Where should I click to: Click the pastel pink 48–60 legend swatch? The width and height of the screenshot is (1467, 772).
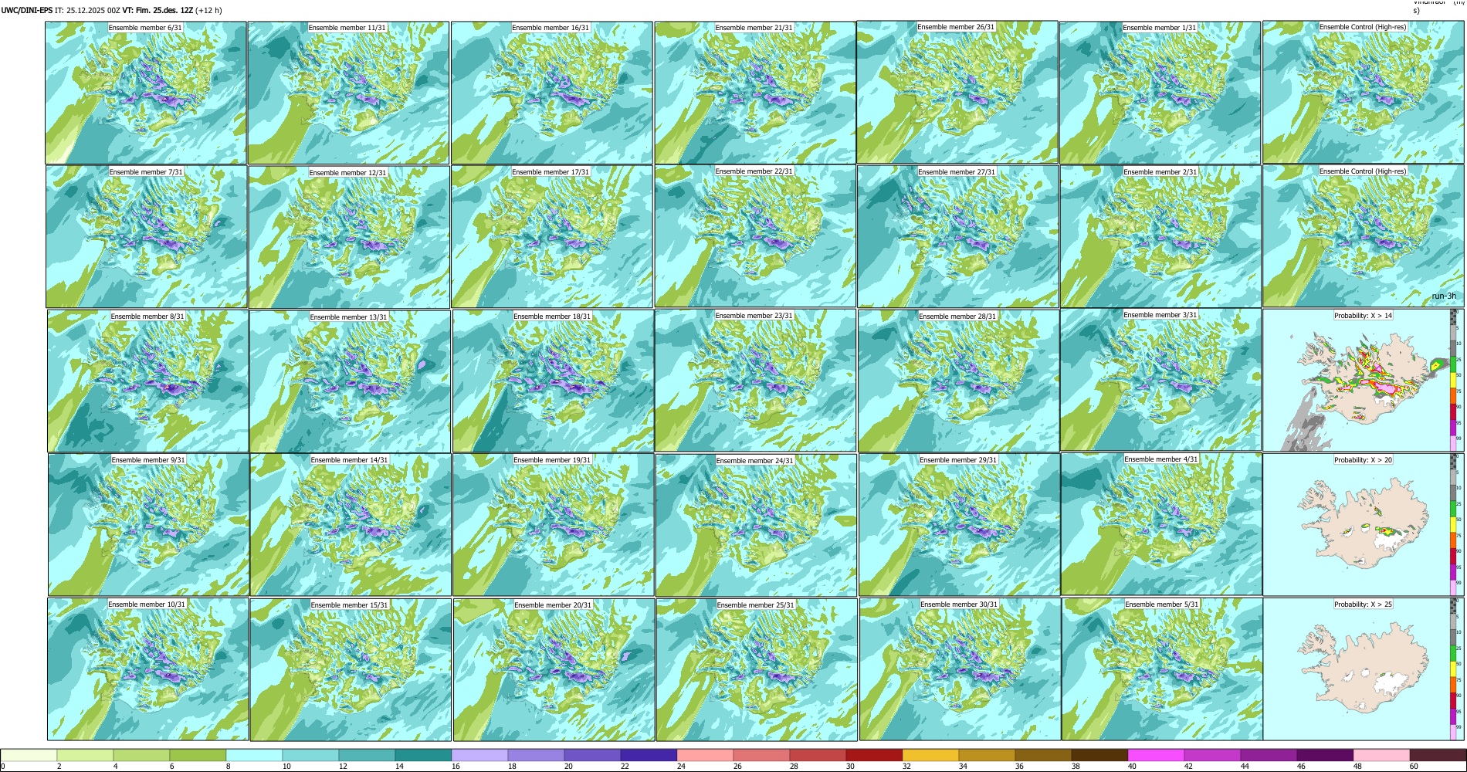pyautogui.click(x=1381, y=755)
